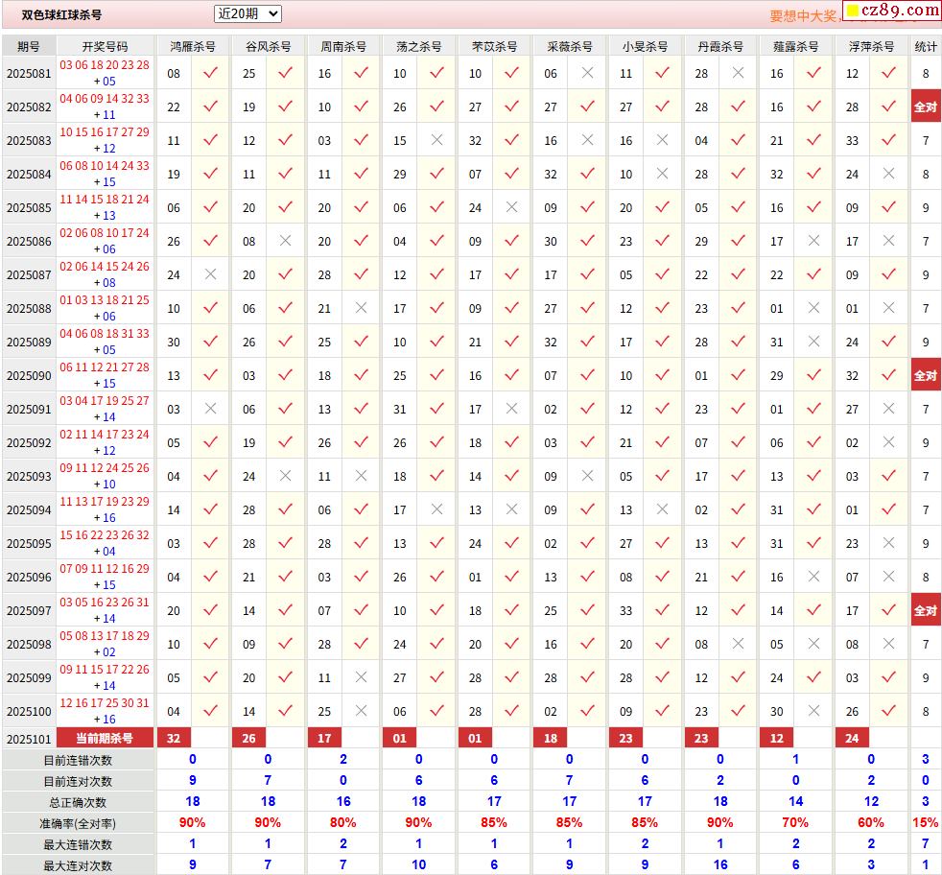Image resolution: width=942 pixels, height=875 pixels.
Task: Click current kill number 24 under 浮萍杀号
Action: coord(852,738)
